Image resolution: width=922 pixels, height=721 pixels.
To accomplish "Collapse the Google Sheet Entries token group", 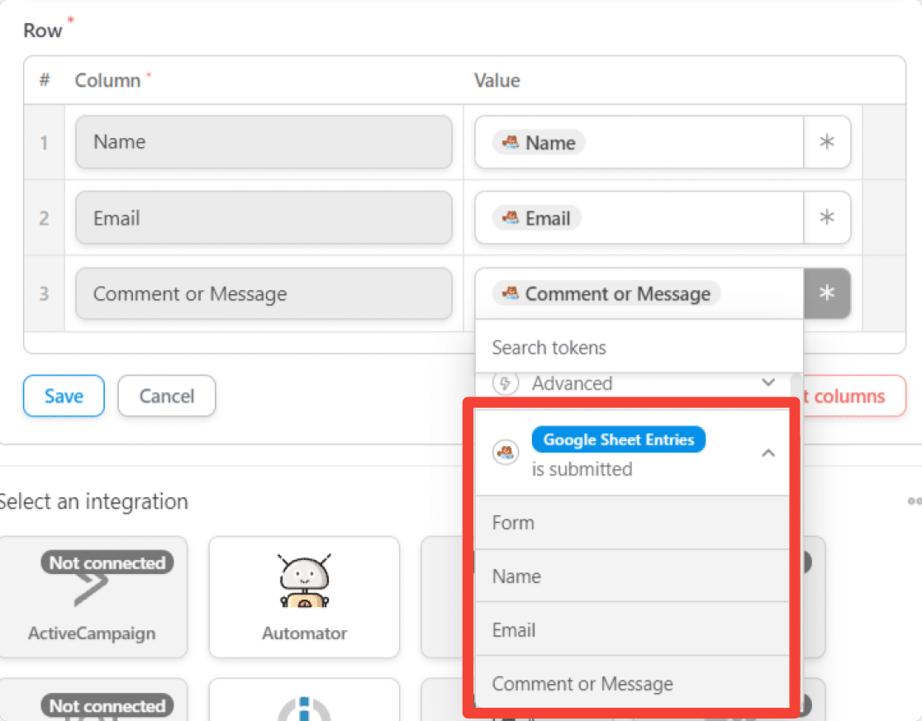I will tap(768, 453).
